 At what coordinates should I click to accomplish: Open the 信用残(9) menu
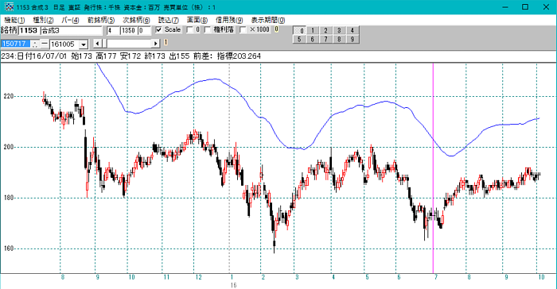(229, 20)
